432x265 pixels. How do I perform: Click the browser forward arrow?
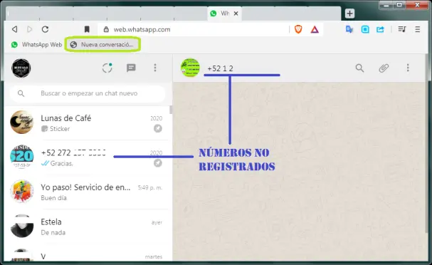click(x=29, y=29)
